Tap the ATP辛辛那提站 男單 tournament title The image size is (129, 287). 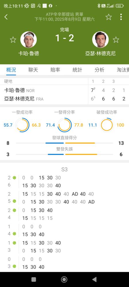pos(64,14)
